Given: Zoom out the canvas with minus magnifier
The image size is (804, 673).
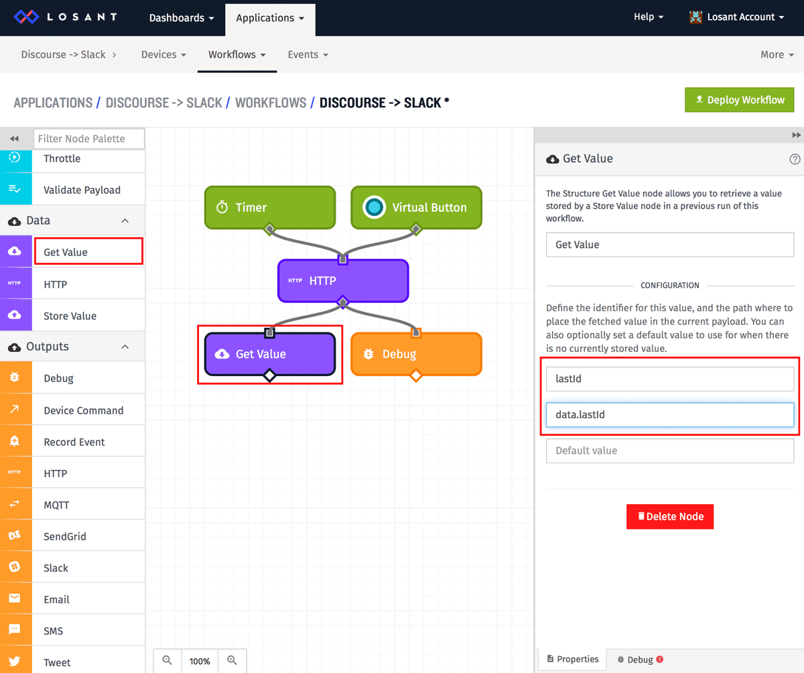Looking at the screenshot, I should coord(167,660).
